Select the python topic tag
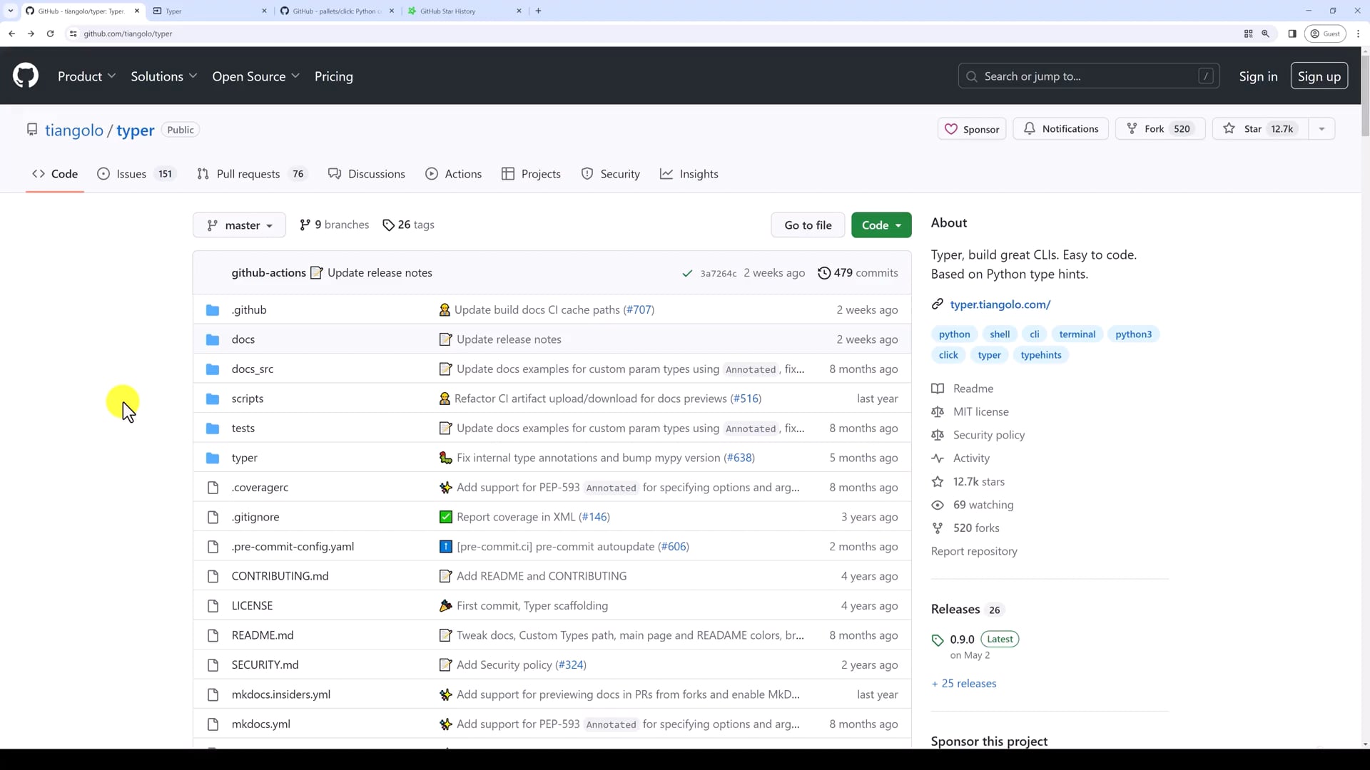 [954, 334]
